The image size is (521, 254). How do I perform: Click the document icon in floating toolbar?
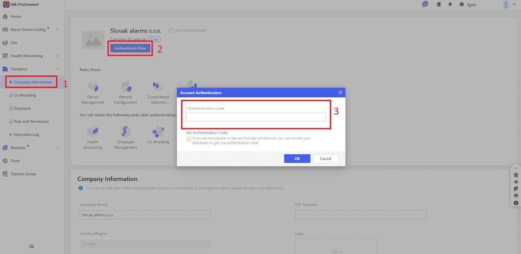pos(516,175)
